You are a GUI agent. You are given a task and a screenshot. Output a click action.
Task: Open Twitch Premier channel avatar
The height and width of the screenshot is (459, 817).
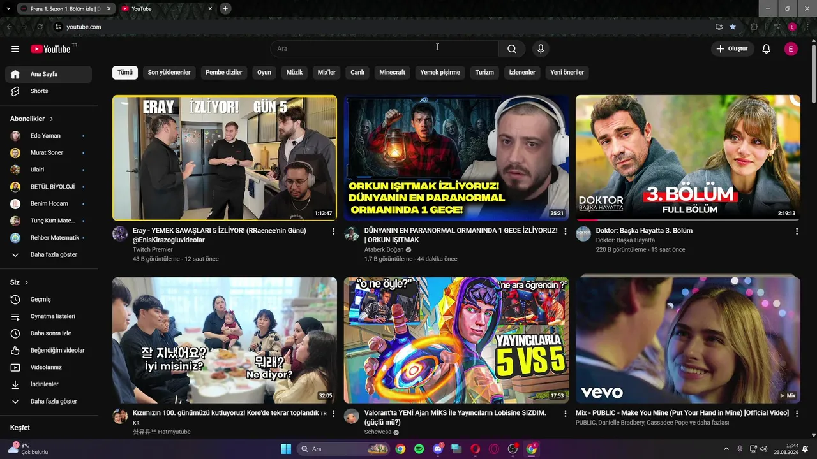pyautogui.click(x=120, y=233)
